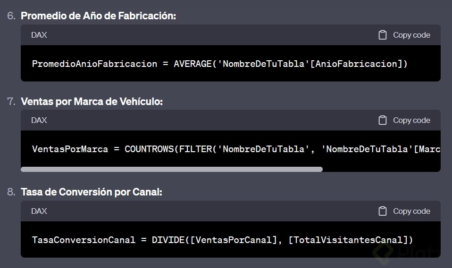Click the DAX label above the DIVIDE formula
Screen dimensions: 452x268
click(x=39, y=211)
